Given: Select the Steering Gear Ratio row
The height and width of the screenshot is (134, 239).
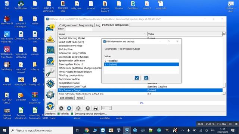Looking at the screenshot, I should (80, 64).
